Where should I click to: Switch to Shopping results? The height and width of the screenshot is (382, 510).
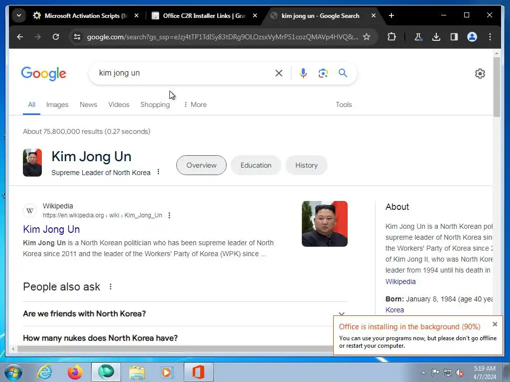pos(155,104)
